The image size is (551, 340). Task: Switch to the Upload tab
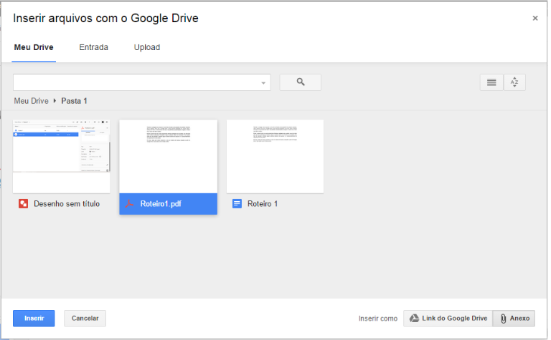[147, 47]
